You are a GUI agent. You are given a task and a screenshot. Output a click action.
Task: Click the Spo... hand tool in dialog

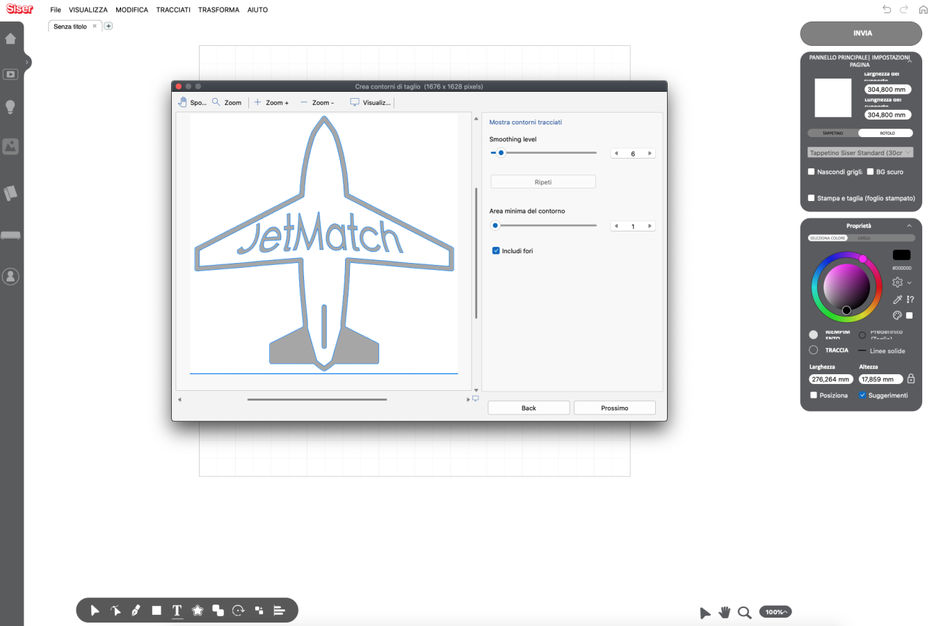coord(192,102)
